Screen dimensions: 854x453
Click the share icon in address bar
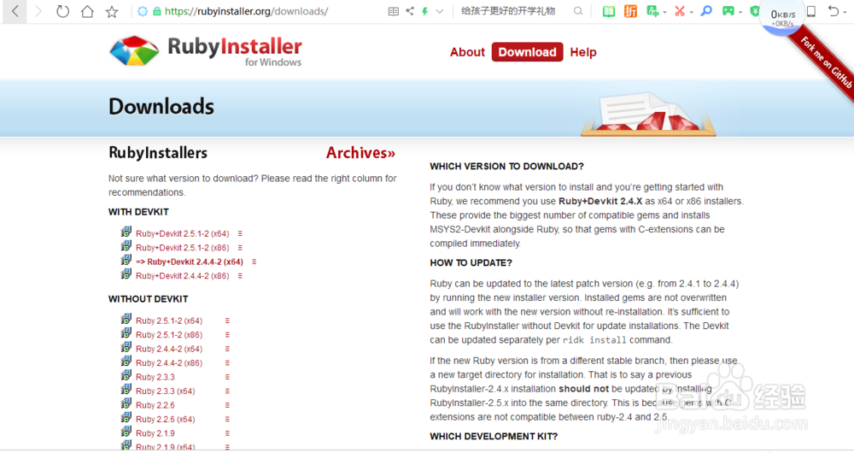(410, 11)
